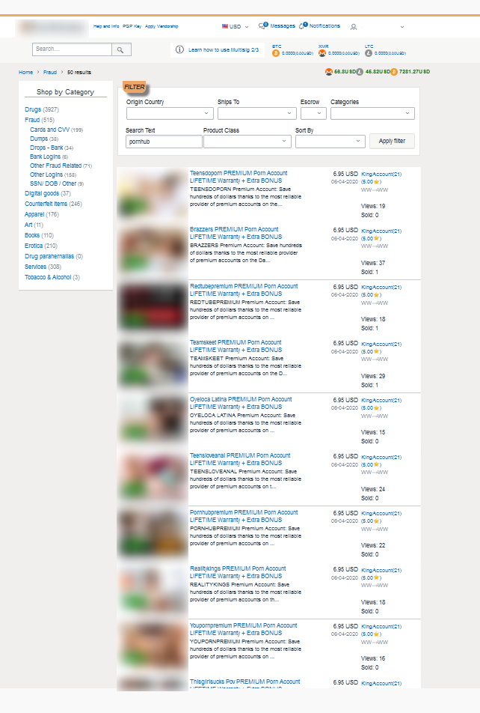480x713 pixels.
Task: Click the Apply filter button
Action: [x=392, y=141]
